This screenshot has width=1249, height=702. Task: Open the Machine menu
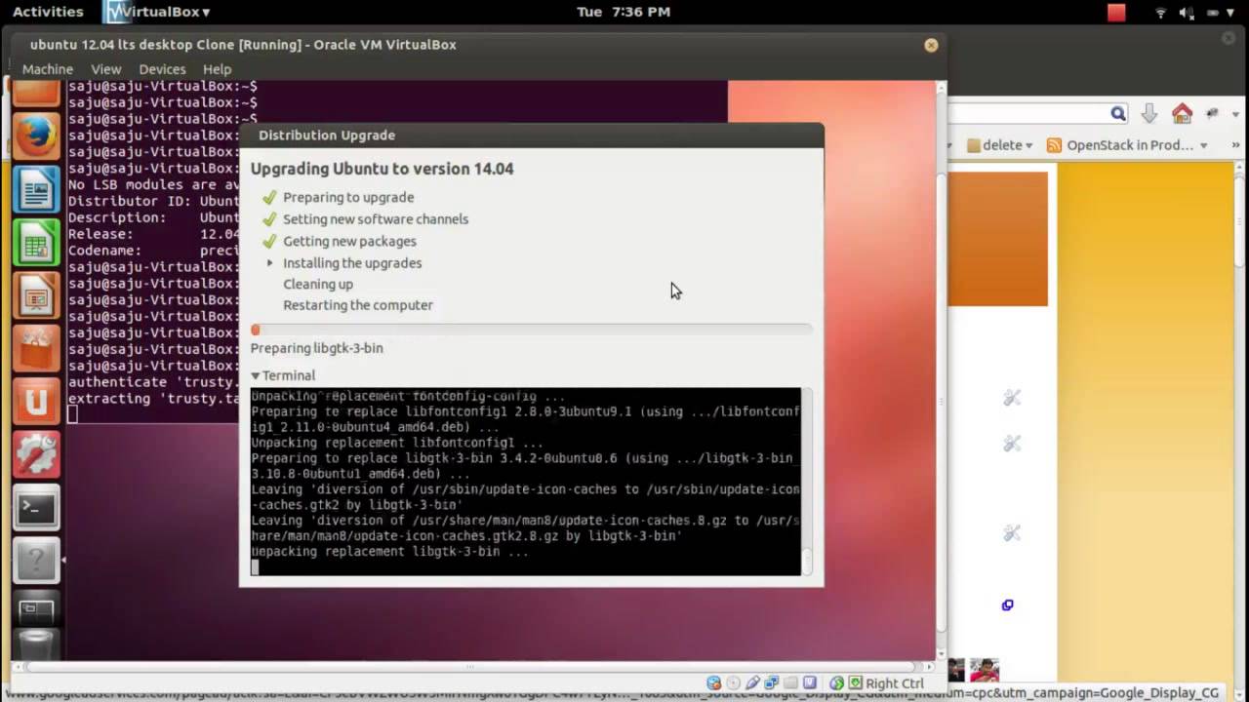point(48,69)
